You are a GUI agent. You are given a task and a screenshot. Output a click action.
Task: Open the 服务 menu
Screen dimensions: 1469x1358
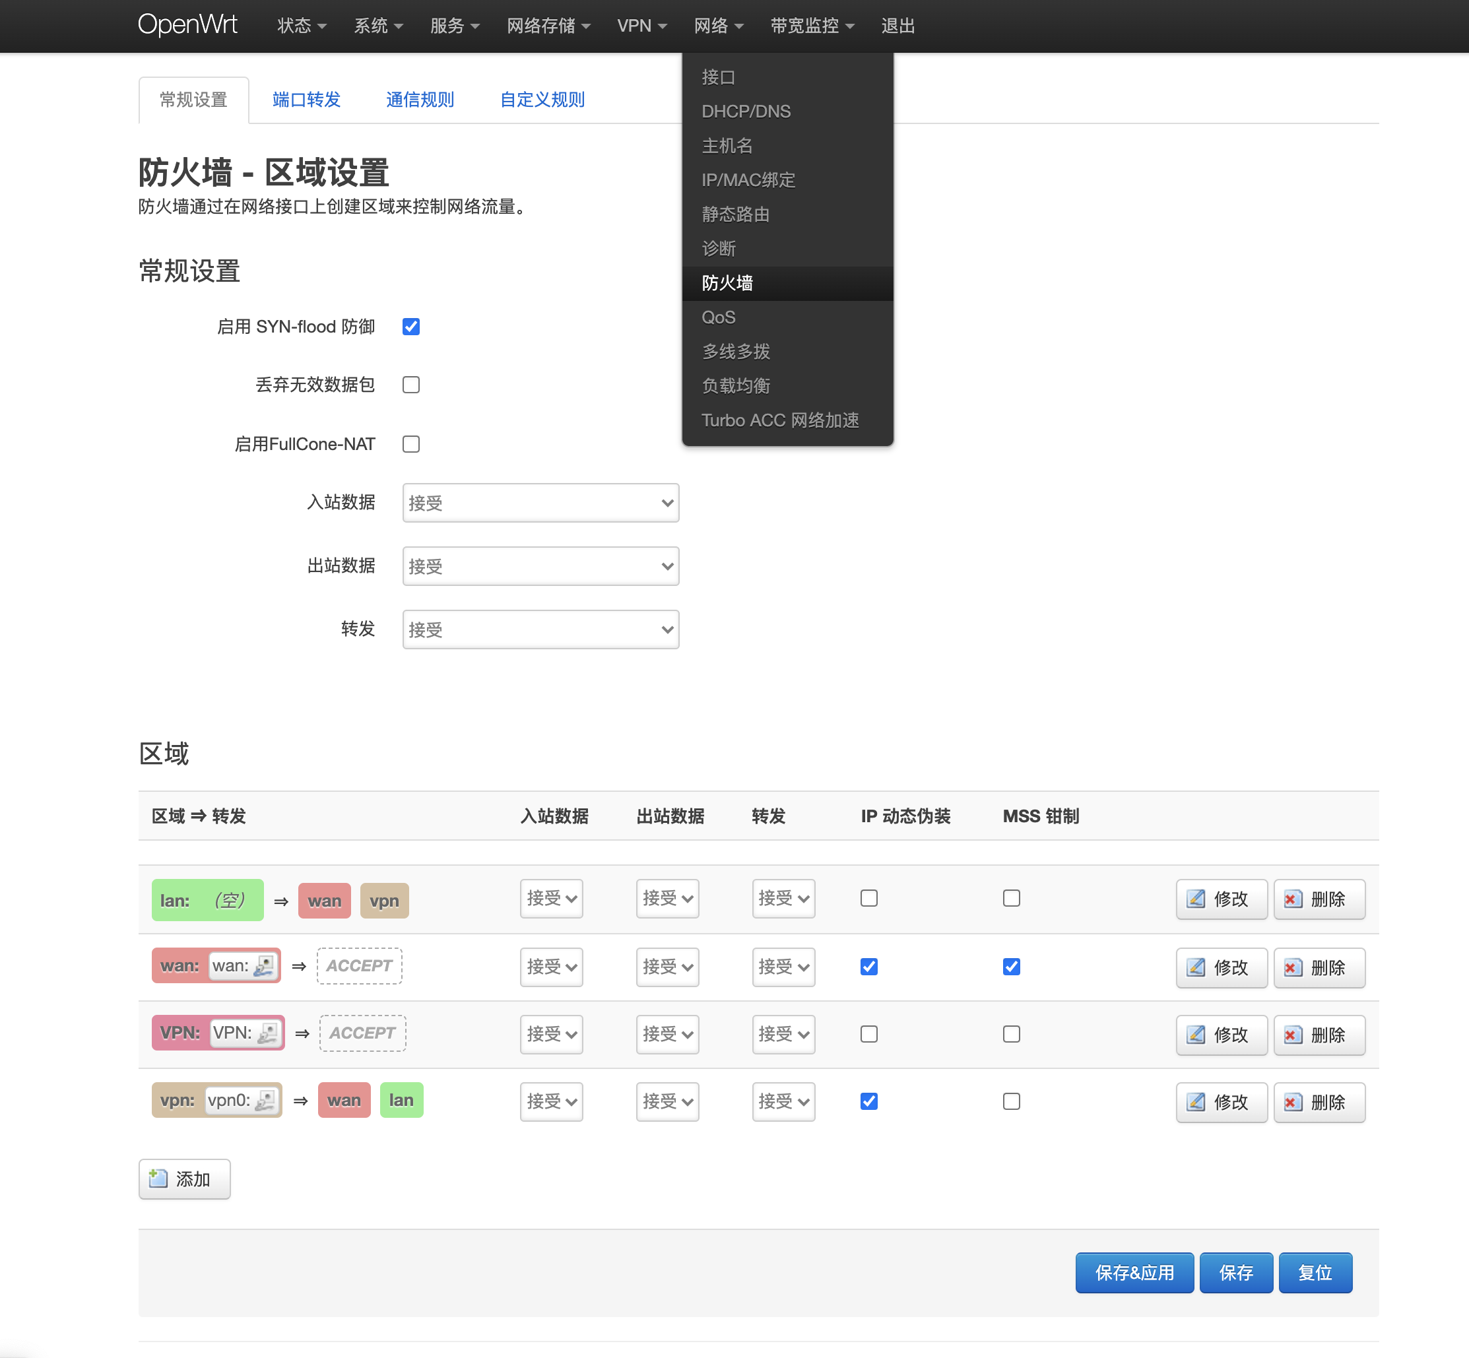pyautogui.click(x=455, y=26)
